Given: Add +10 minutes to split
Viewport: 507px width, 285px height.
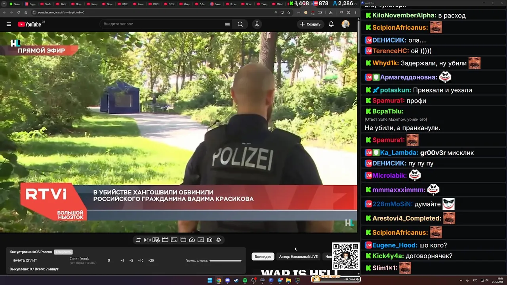Looking at the screenshot, I should (x=141, y=260).
